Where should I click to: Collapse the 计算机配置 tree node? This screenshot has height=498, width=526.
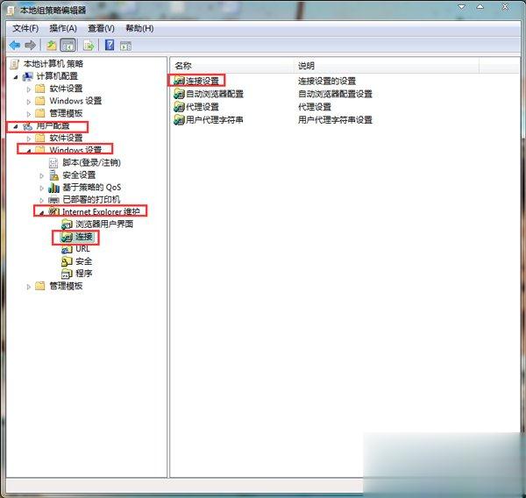16,77
